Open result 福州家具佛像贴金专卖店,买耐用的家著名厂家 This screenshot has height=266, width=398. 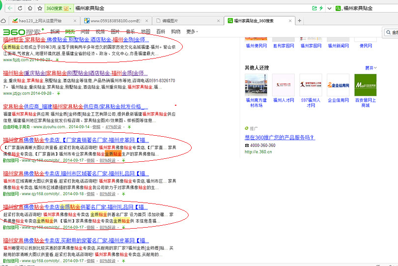[x=76, y=240]
